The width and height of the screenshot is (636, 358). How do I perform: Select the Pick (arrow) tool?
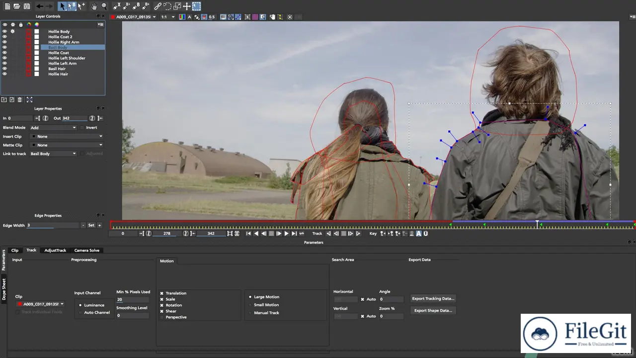click(62, 6)
